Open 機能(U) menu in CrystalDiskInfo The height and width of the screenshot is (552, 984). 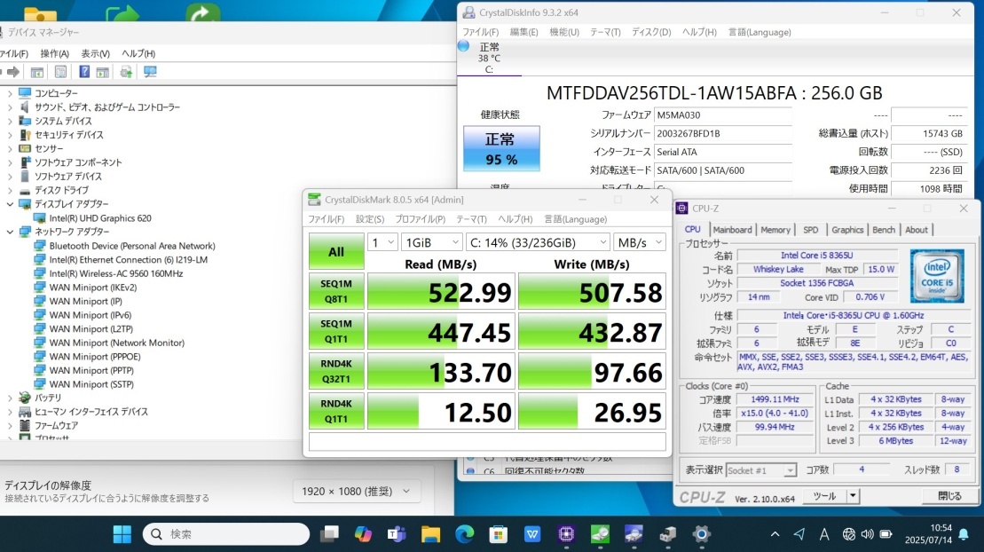point(564,32)
